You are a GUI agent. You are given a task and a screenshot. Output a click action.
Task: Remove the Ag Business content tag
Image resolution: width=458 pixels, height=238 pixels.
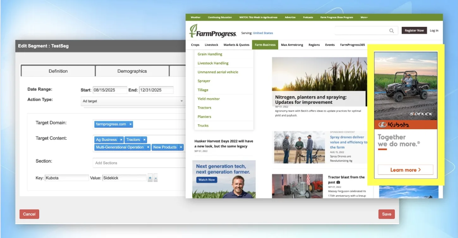click(121, 140)
